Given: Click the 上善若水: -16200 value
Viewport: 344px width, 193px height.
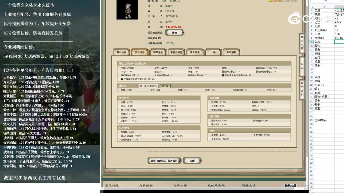Looking at the screenshot, I should tap(220, 139).
